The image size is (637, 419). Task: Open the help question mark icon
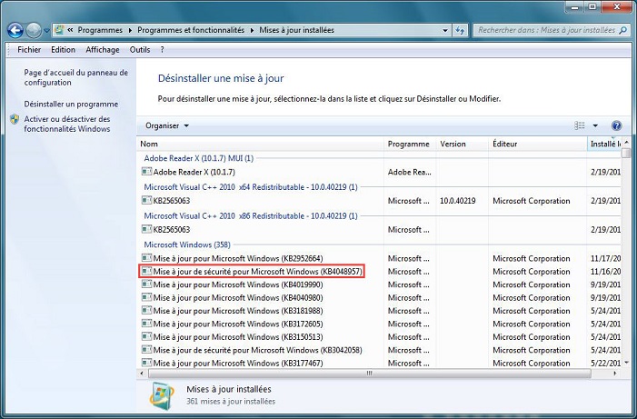(x=616, y=125)
